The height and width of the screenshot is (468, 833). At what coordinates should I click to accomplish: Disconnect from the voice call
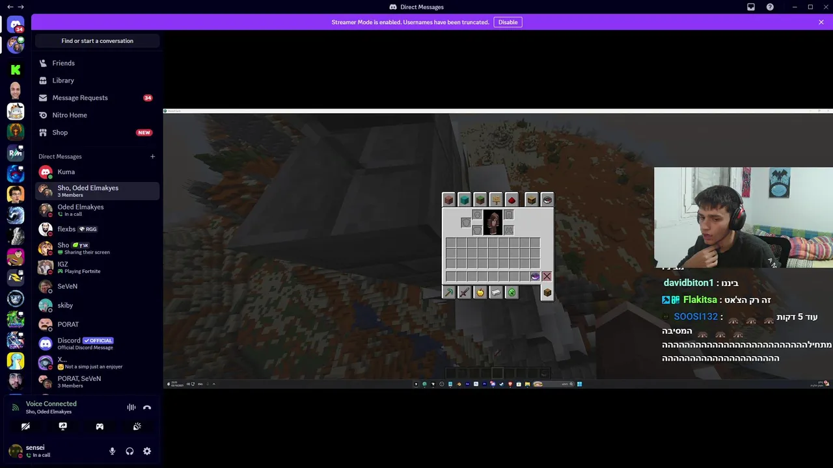[147, 408]
